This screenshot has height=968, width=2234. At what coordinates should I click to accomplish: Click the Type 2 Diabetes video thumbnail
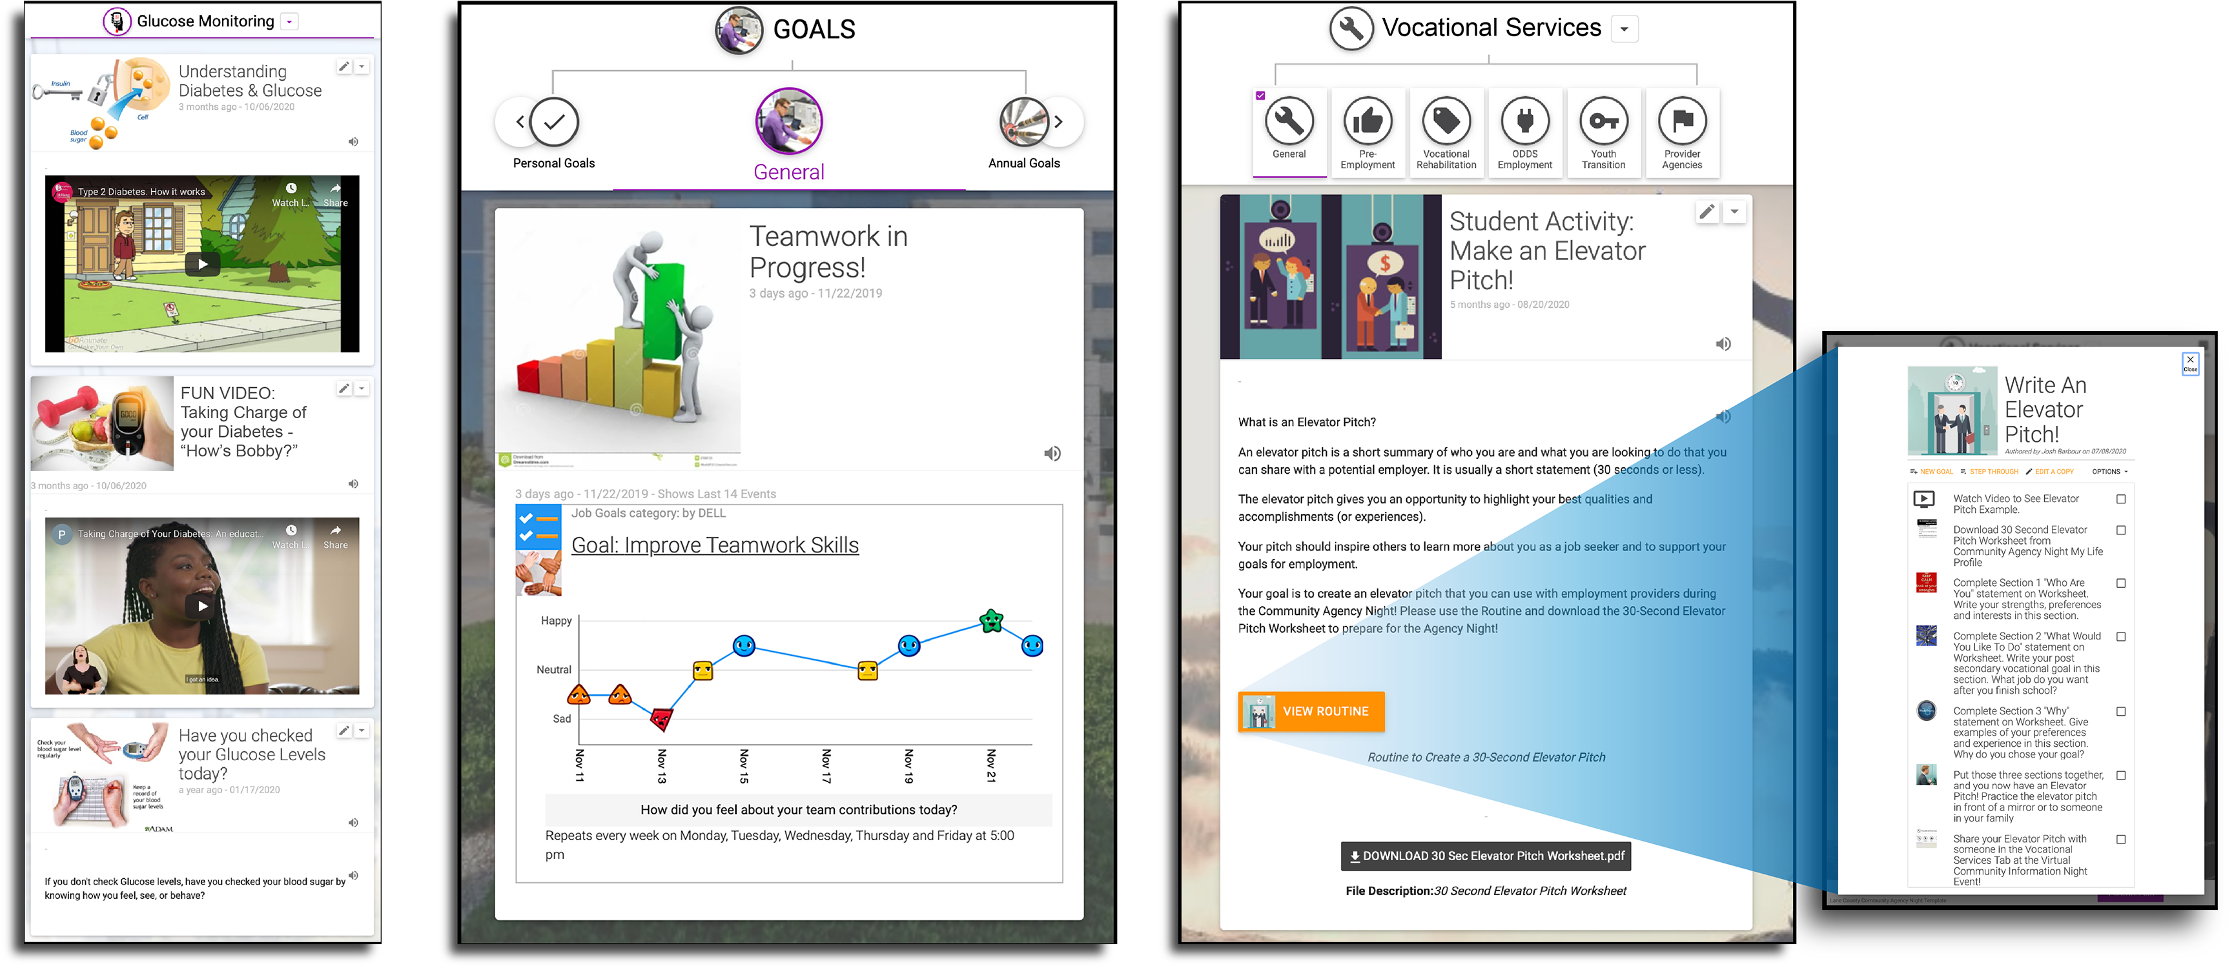[x=204, y=262]
